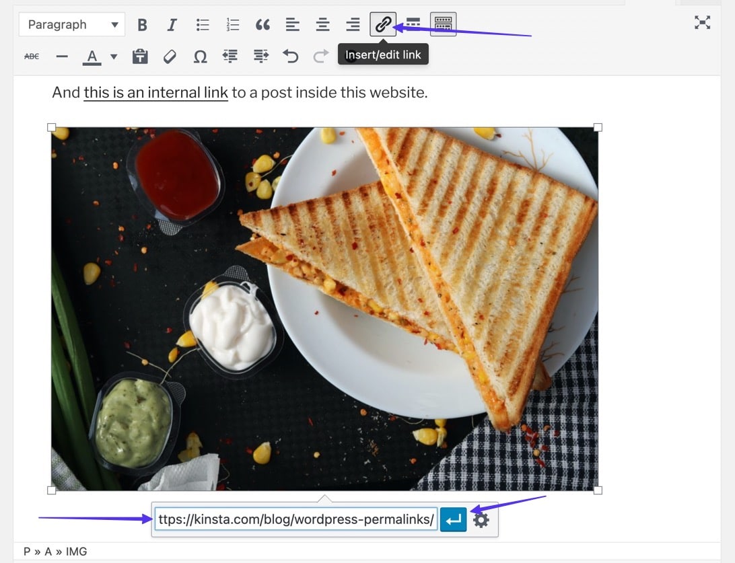Screen dimensions: 735x563
Task: Toggle the numbered list
Action: (232, 24)
